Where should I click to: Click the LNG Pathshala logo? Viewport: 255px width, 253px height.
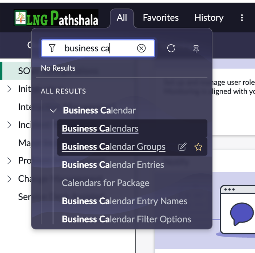[56, 18]
